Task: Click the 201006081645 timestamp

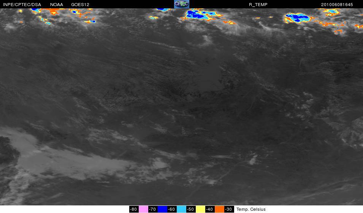Action: (x=337, y=5)
